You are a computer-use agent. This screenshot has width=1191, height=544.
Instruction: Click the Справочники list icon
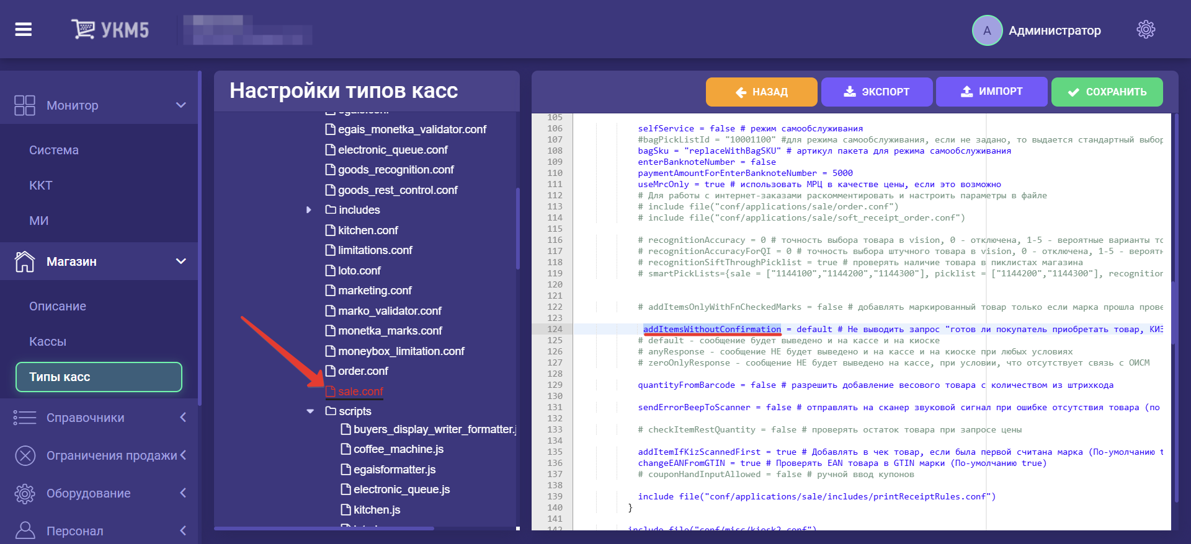tap(25, 418)
